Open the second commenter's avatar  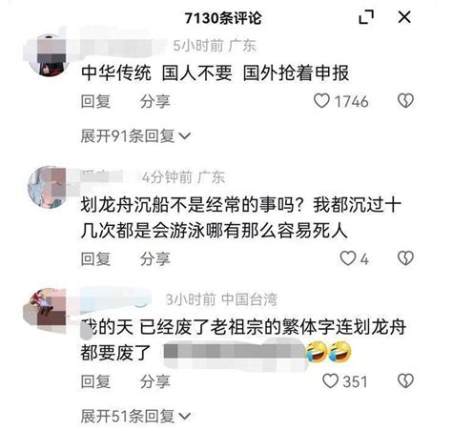tap(49, 187)
